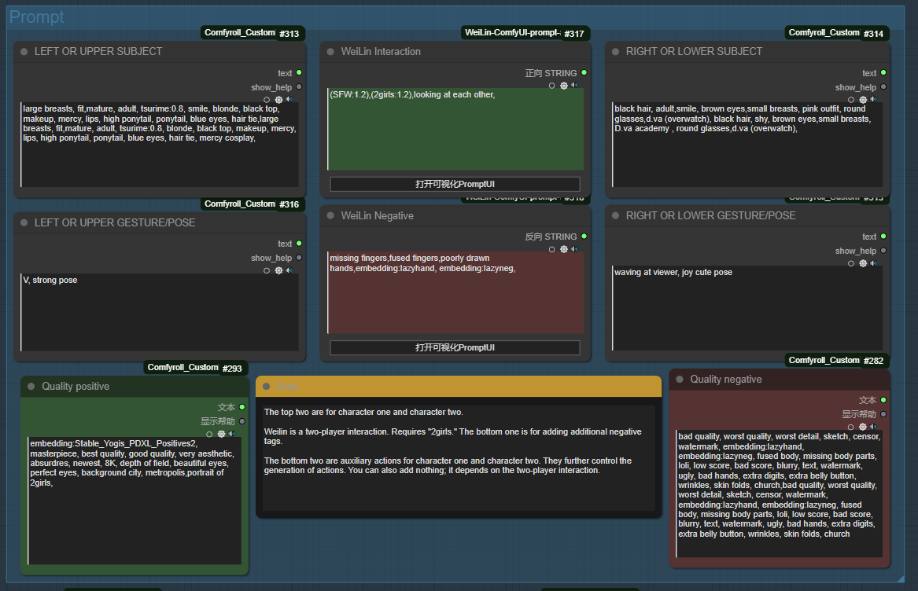918x591 pixels.
Task: Click the small circle icon in WeiLin Interaction node
Action: [x=551, y=86]
